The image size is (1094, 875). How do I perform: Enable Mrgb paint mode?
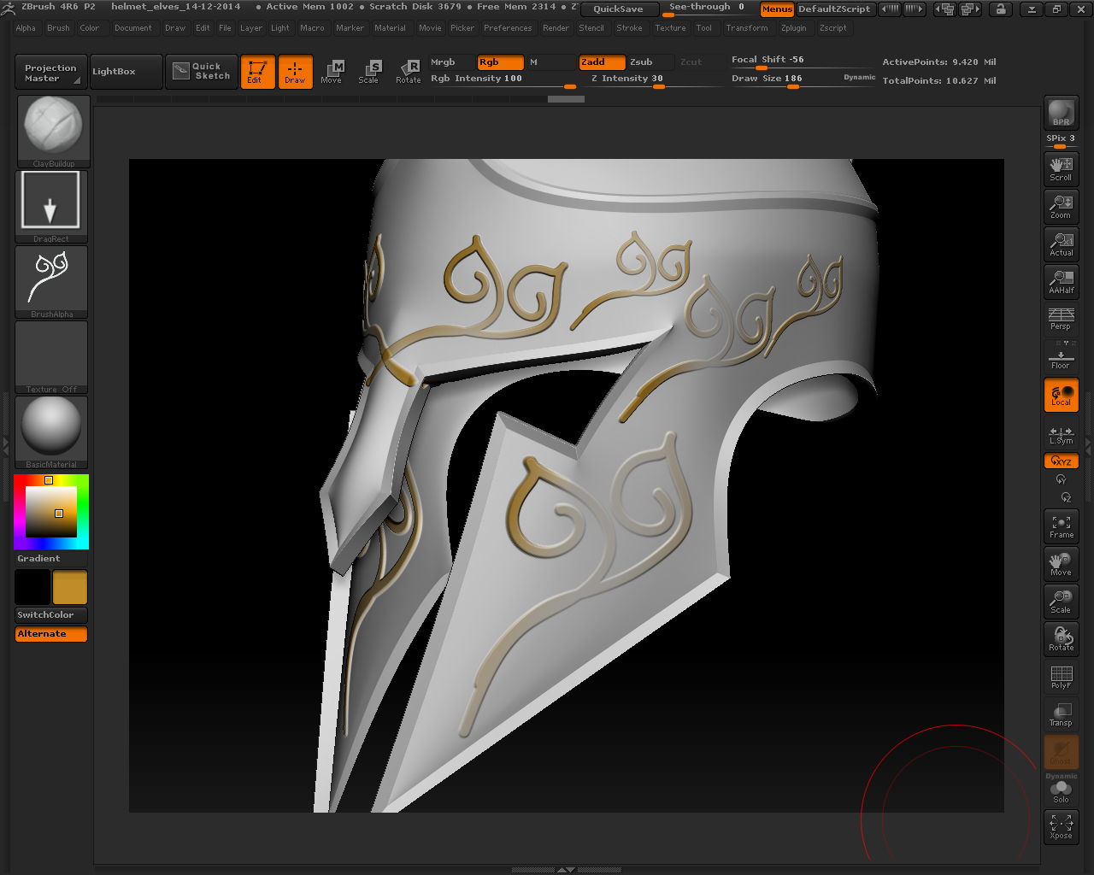pyautogui.click(x=451, y=62)
